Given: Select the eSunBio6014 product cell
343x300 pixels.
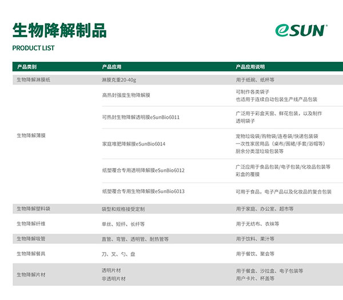Looking at the screenshot, I should (x=134, y=144).
